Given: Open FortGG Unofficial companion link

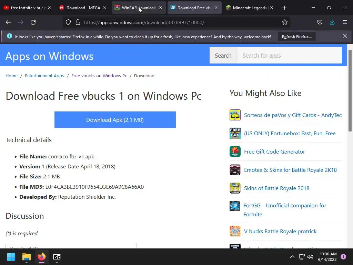Looking at the screenshot, I should tap(285, 210).
